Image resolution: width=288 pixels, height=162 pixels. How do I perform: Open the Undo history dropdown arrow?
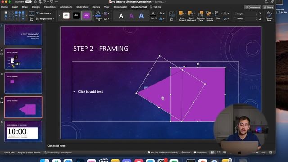(48, 2)
